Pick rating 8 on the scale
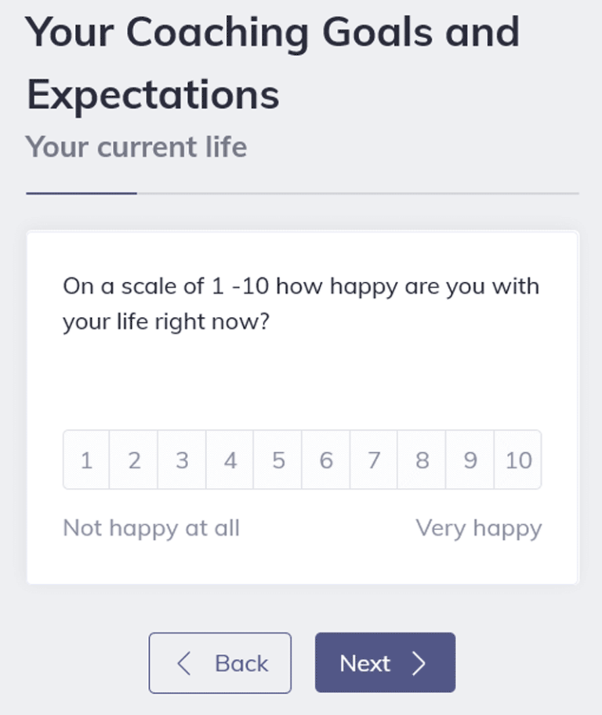This screenshot has width=602, height=715. [x=421, y=460]
